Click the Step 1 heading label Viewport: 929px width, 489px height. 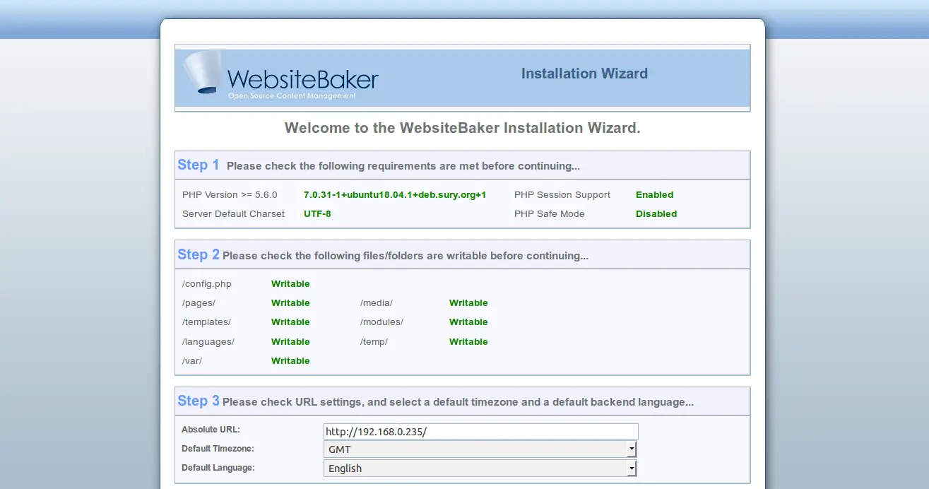coord(199,165)
